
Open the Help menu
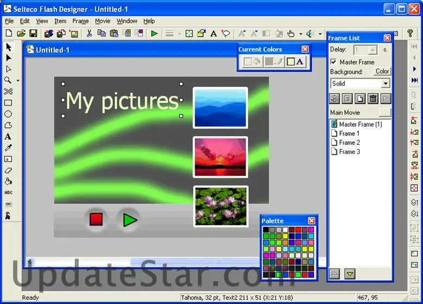(149, 21)
